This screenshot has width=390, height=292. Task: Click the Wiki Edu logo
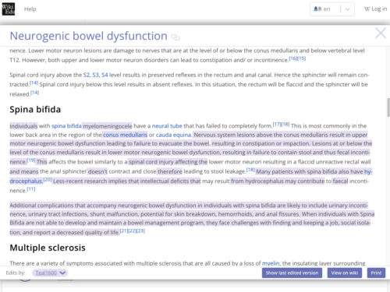pos(9,9)
